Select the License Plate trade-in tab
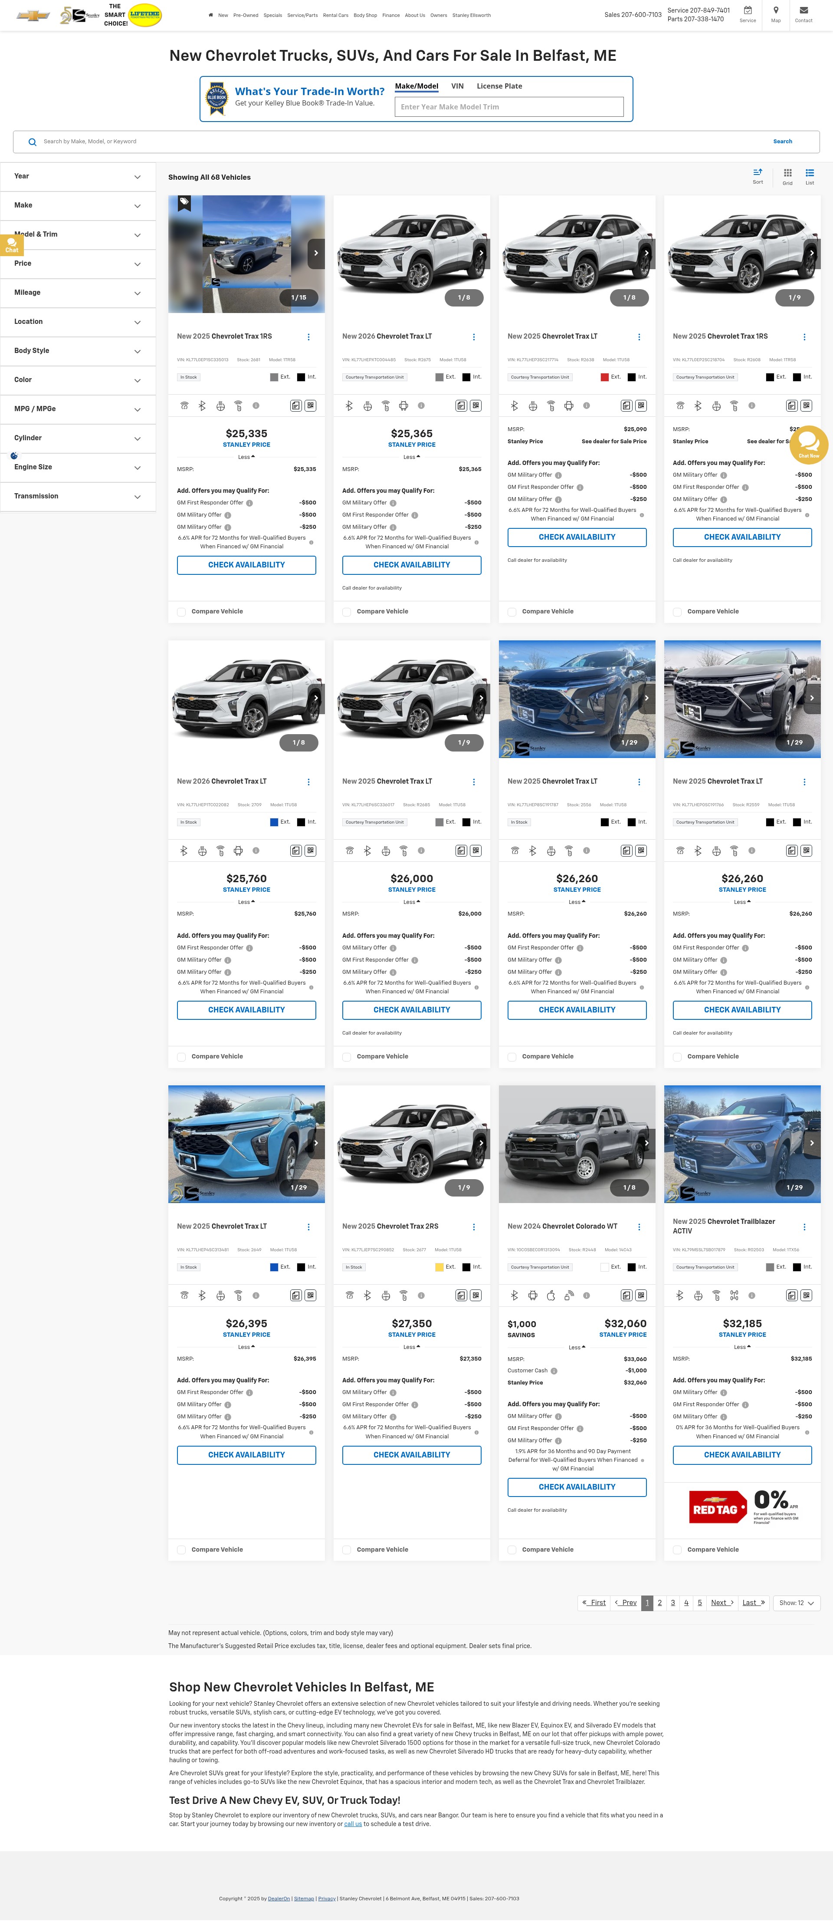The height and width of the screenshot is (1922, 833). pyautogui.click(x=500, y=86)
